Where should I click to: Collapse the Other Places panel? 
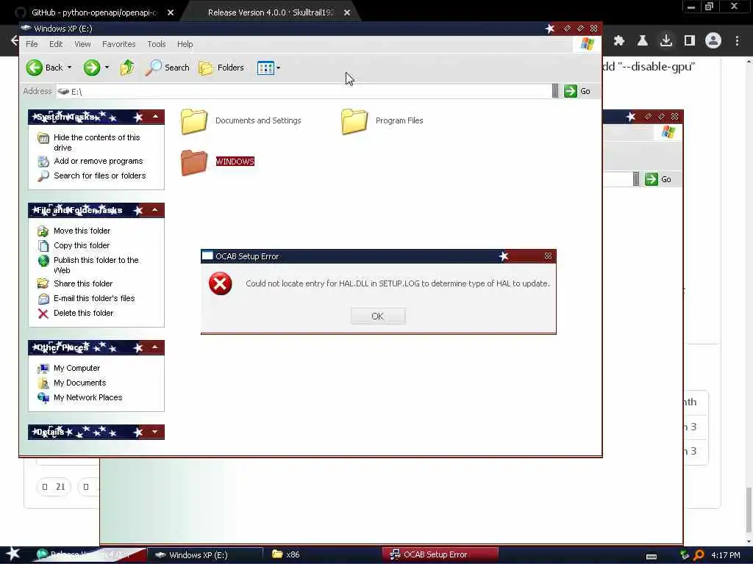155,347
